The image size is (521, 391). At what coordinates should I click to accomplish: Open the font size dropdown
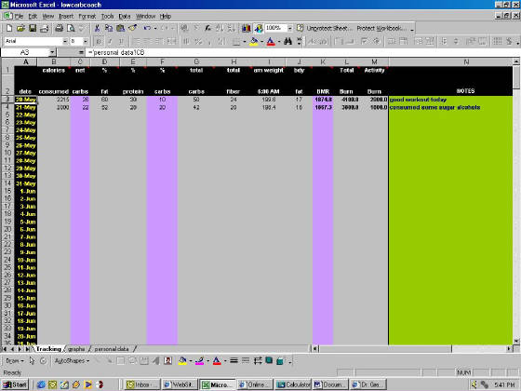(86, 41)
